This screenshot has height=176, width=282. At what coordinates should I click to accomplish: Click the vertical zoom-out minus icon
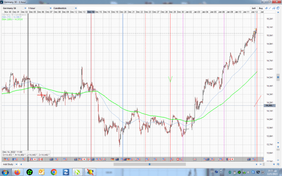pos(278,160)
